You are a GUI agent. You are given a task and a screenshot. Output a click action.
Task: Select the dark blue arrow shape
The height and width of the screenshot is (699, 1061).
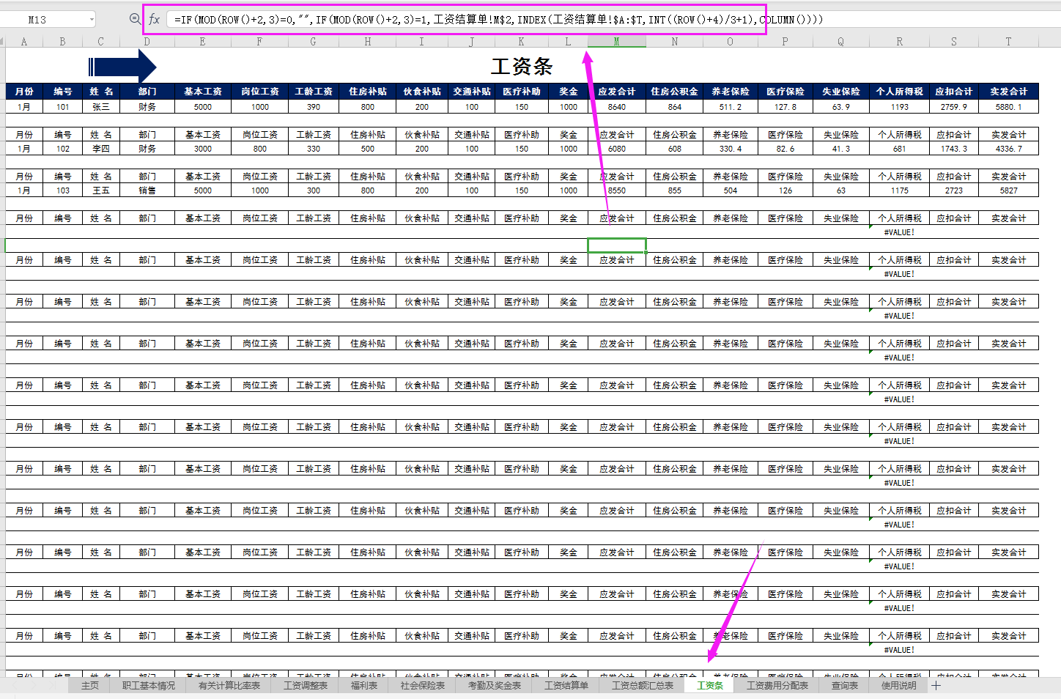pyautogui.click(x=122, y=67)
